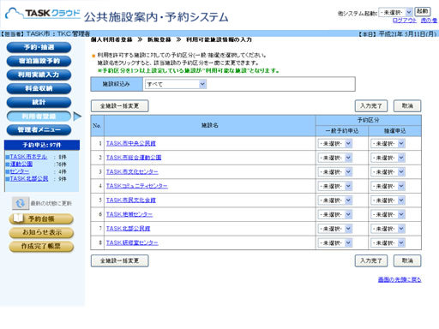Click the TASK市中央公民館 facility link
The width and height of the screenshot is (439, 329).
pos(131,143)
